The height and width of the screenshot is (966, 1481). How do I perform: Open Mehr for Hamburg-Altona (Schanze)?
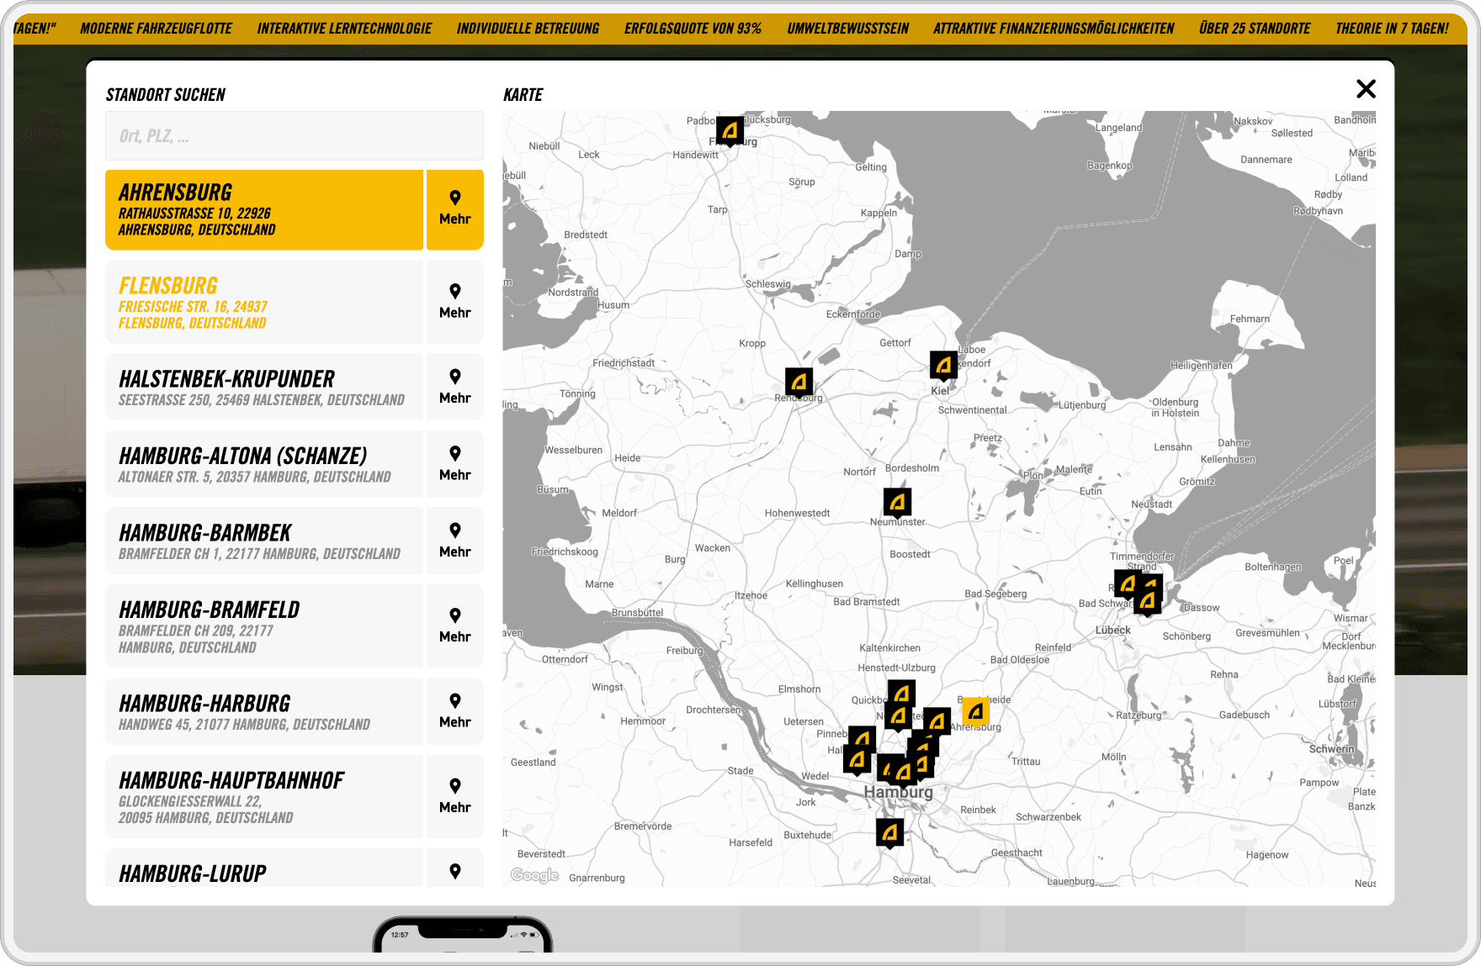[454, 464]
